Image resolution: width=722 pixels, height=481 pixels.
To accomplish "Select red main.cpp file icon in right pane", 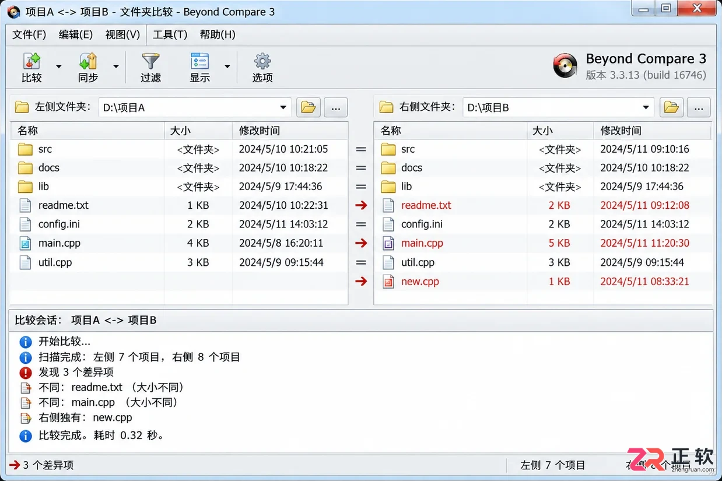I will (388, 243).
